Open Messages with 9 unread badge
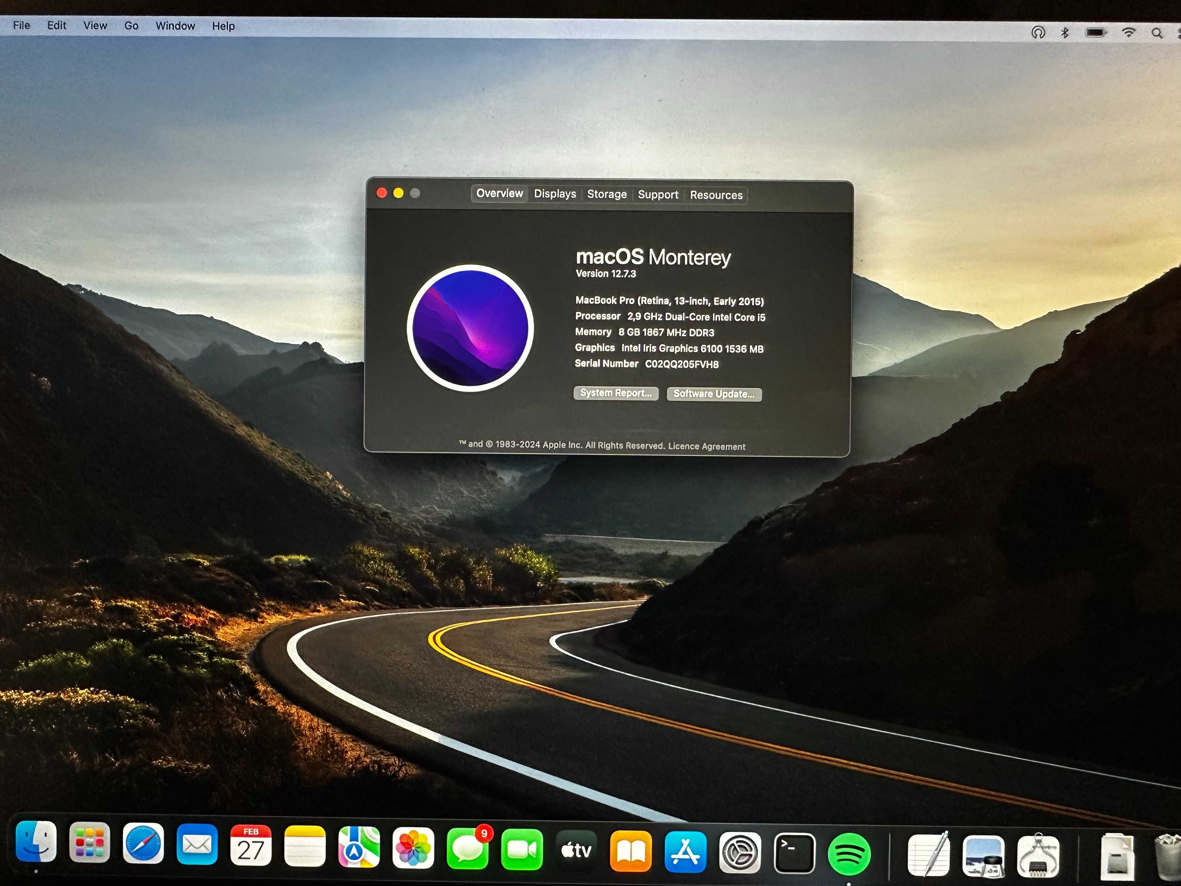 (x=468, y=849)
